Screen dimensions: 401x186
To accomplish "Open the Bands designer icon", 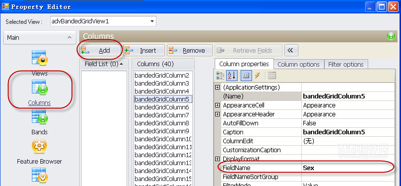I will coord(40,116).
